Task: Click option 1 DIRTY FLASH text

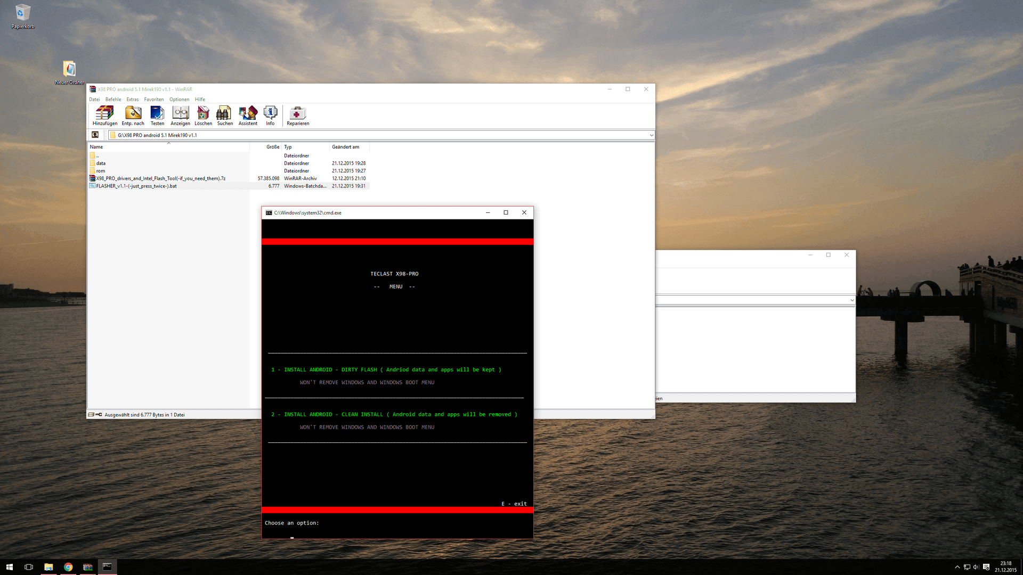Action: click(386, 369)
